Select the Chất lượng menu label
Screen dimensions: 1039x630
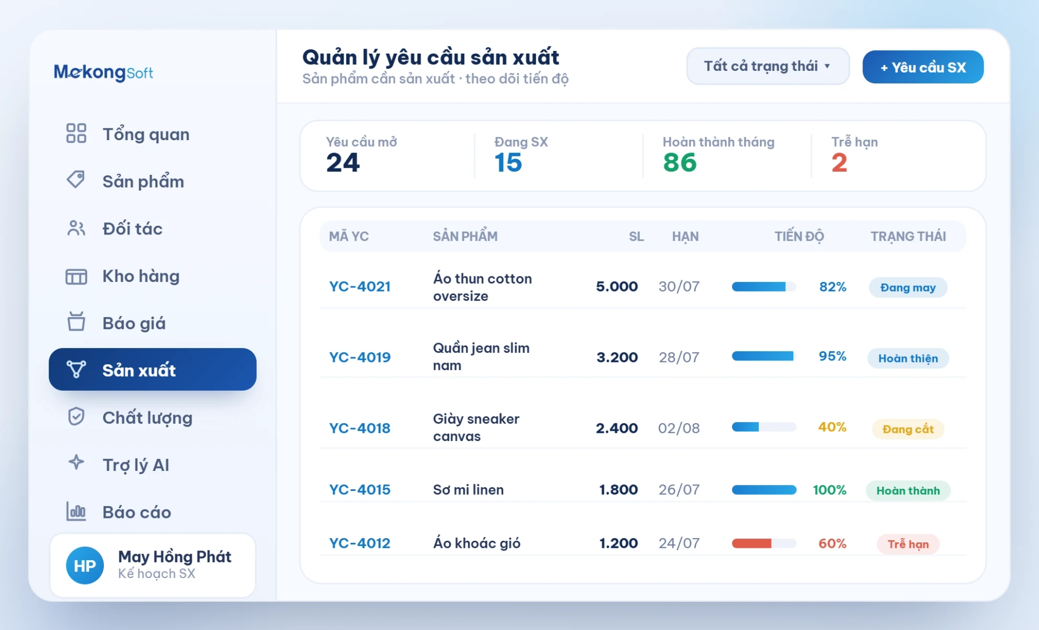click(147, 418)
